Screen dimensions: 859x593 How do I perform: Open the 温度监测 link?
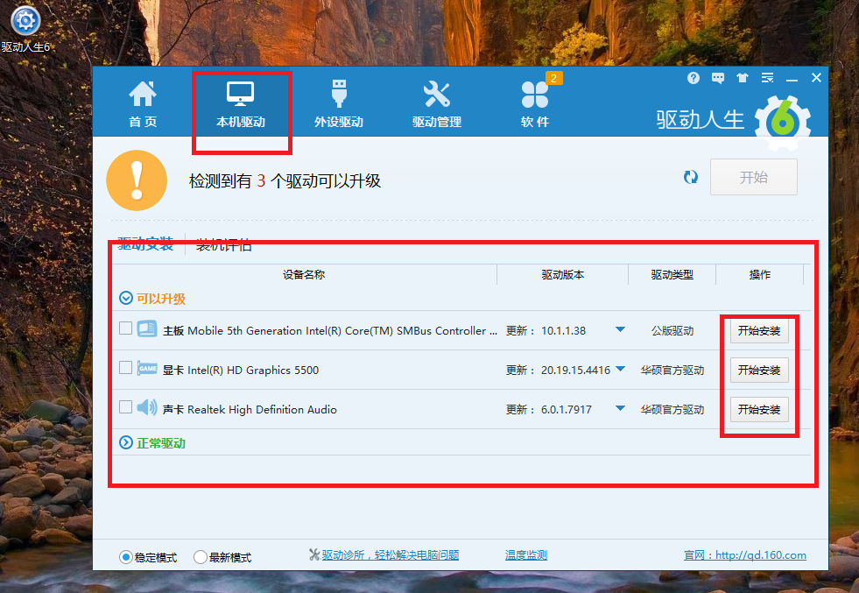tap(526, 555)
